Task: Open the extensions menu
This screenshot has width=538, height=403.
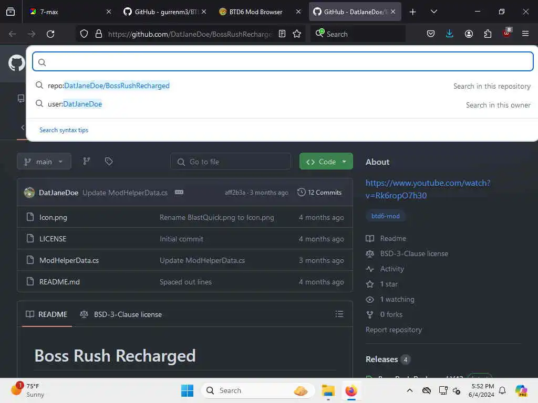Action: pyautogui.click(x=488, y=34)
